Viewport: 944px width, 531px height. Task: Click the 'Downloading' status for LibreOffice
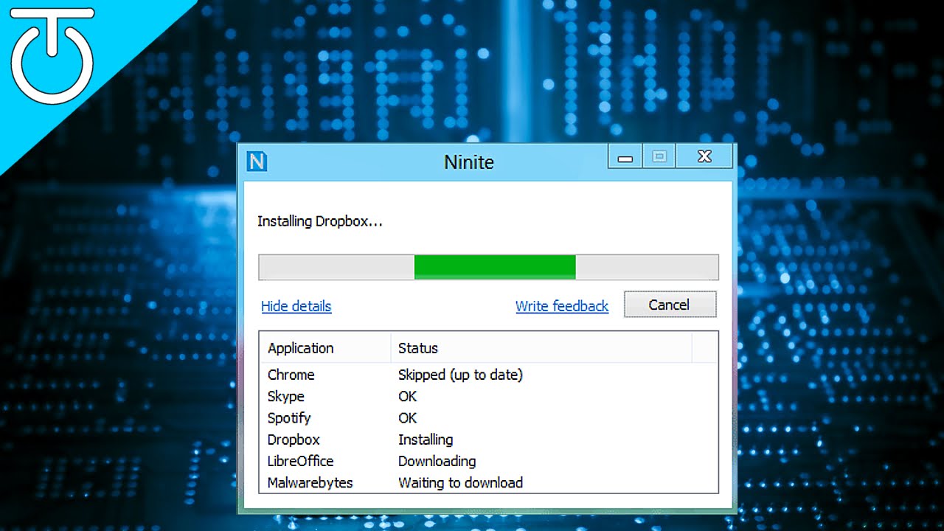coord(437,461)
